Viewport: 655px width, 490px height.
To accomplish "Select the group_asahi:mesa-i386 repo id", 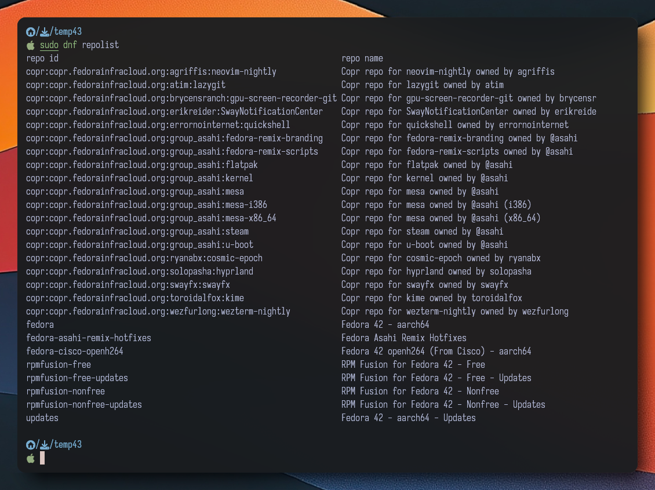I will click(147, 206).
